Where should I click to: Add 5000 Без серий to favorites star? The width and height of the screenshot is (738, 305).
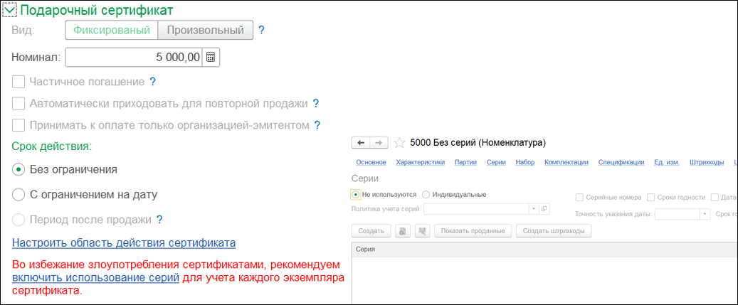(399, 142)
